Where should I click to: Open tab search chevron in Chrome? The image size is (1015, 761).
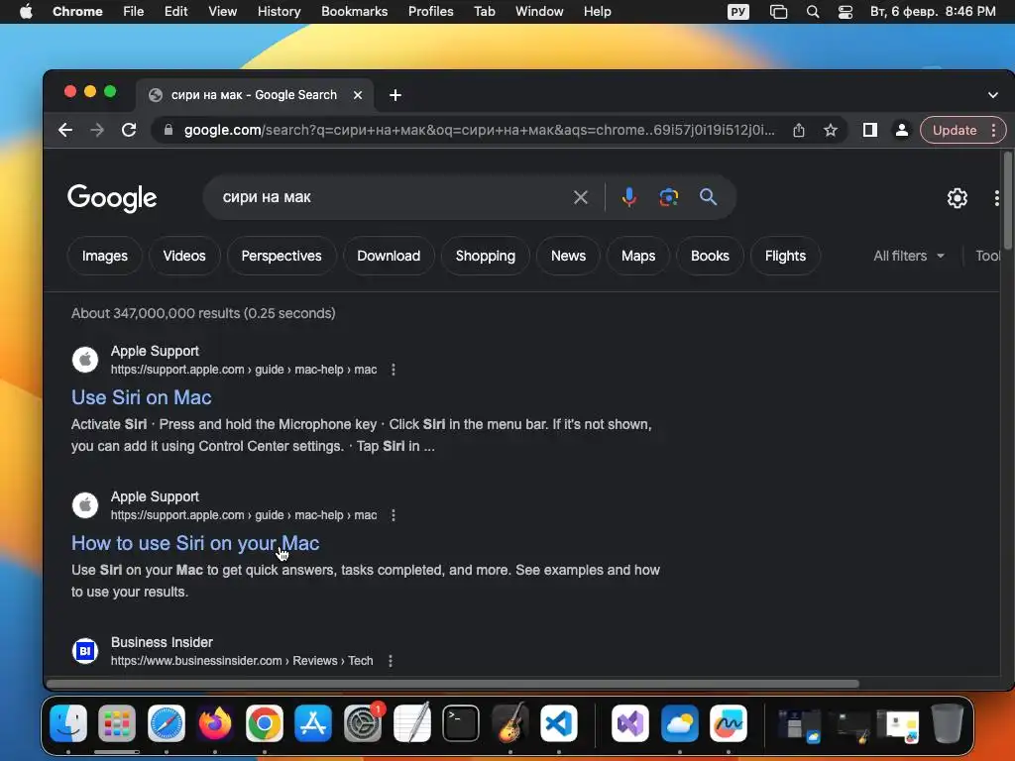pos(993,95)
